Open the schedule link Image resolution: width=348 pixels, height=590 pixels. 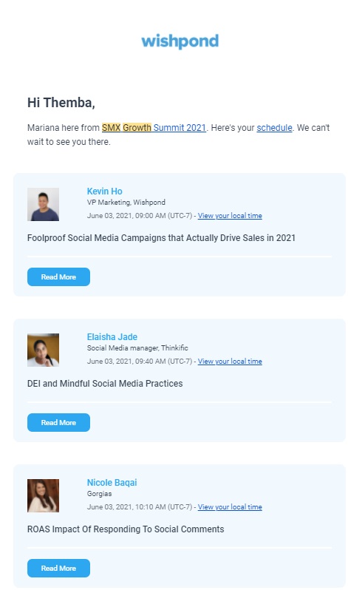click(x=274, y=128)
